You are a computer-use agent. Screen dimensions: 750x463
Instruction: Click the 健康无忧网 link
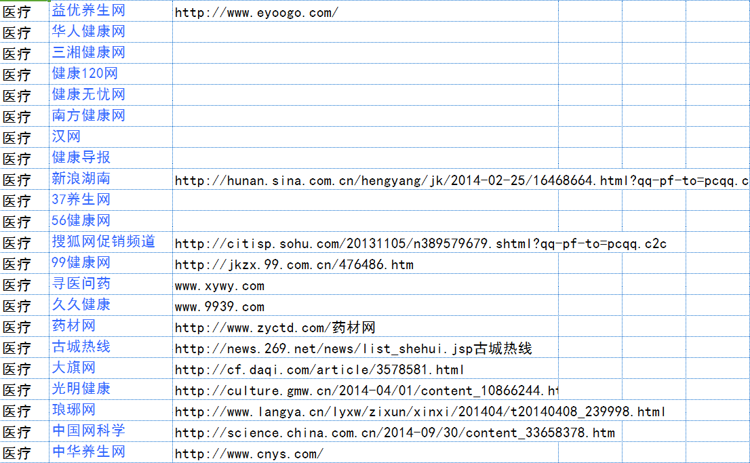[88, 94]
